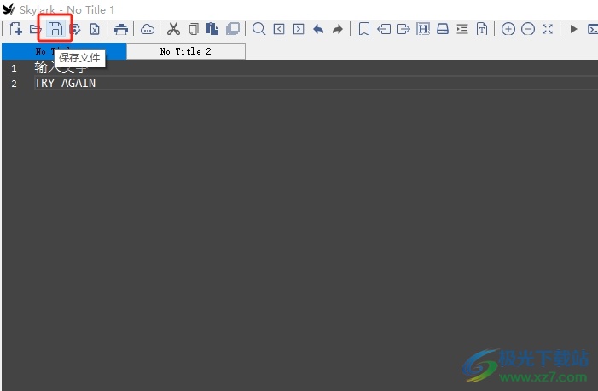Click the cloud toolbar icon

pyautogui.click(x=148, y=29)
